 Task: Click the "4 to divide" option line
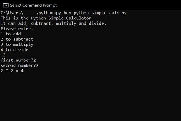[14, 50]
